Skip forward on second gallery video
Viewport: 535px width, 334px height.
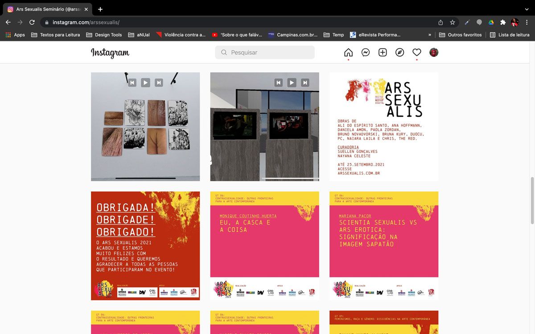coord(305,82)
